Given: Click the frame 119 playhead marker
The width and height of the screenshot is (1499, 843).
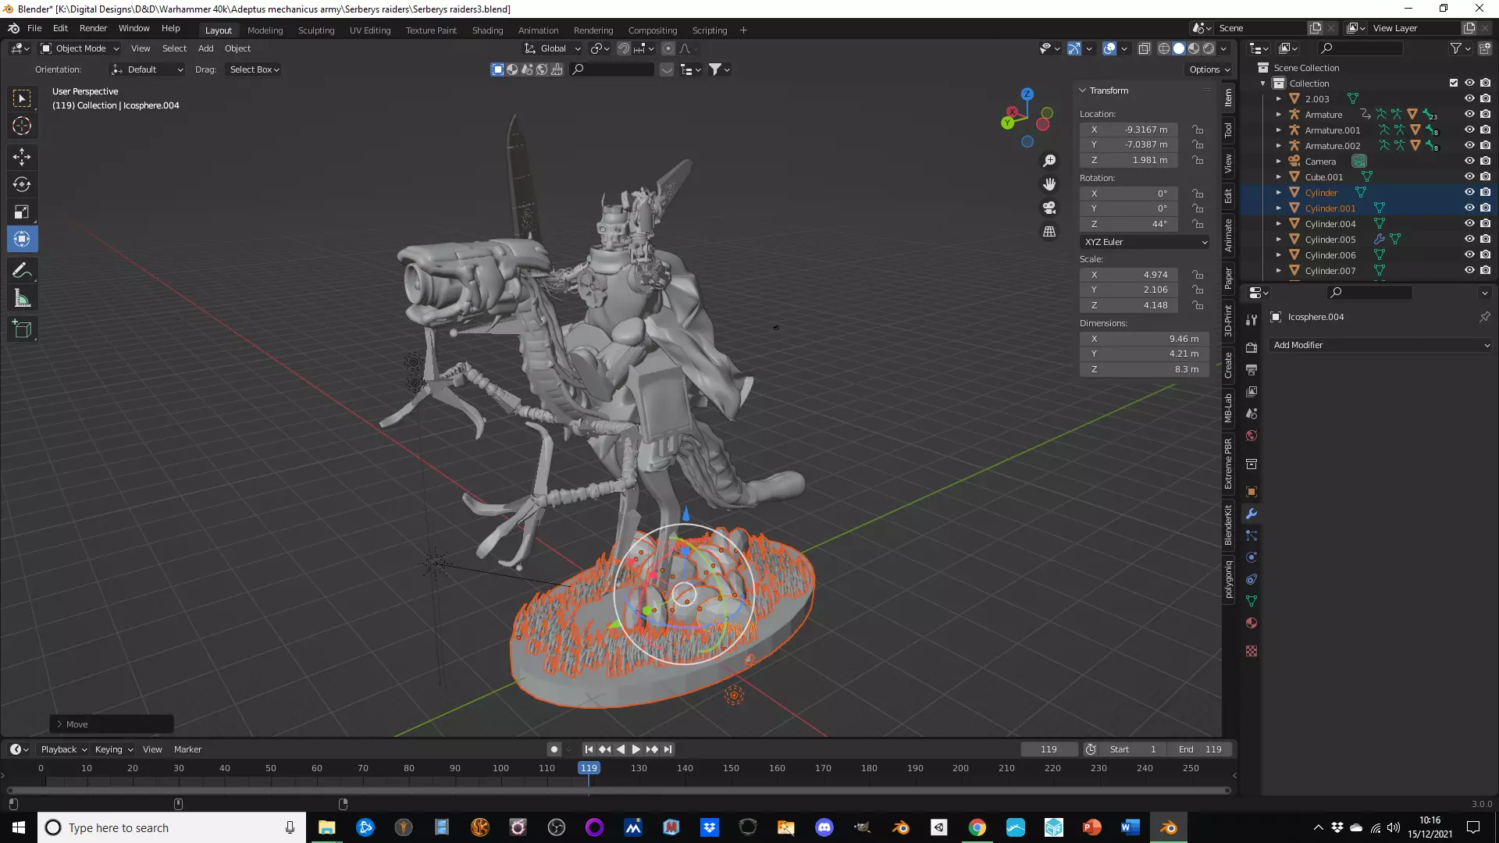Looking at the screenshot, I should coord(589,768).
